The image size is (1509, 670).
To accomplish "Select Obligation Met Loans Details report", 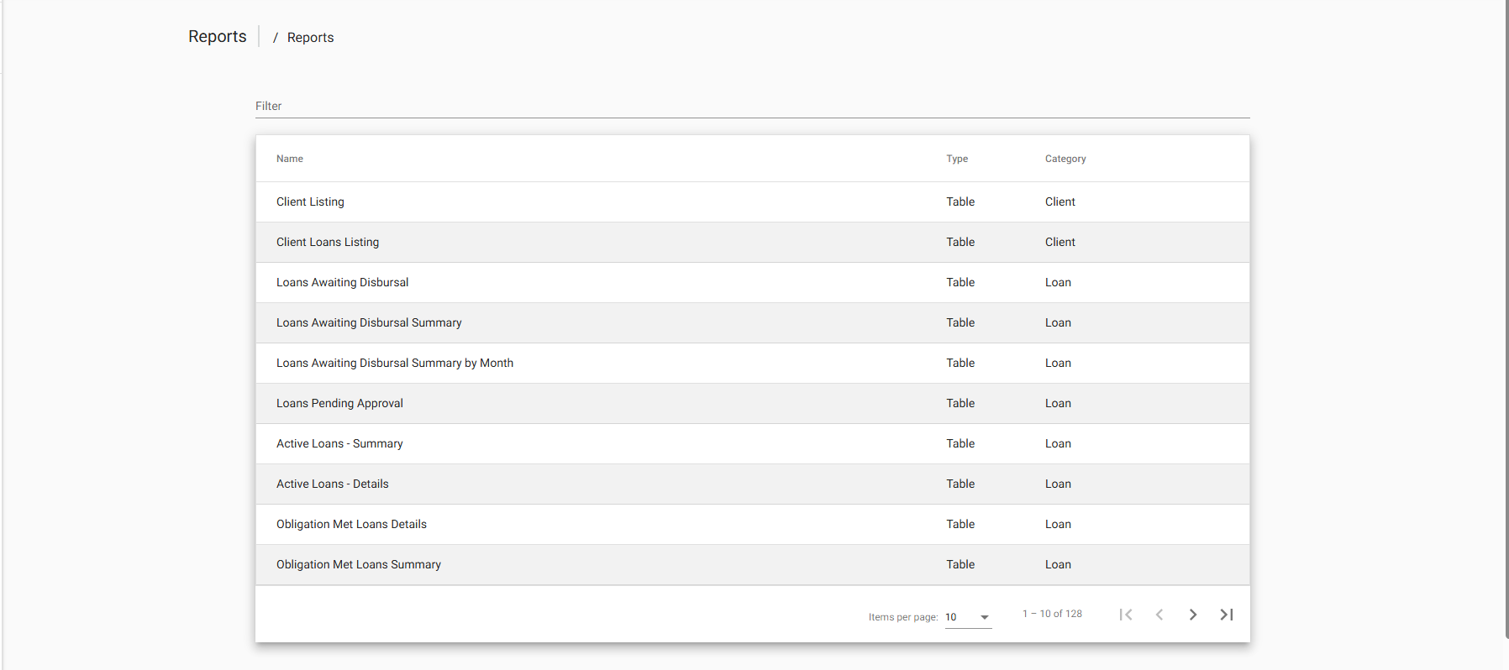I will 351,524.
